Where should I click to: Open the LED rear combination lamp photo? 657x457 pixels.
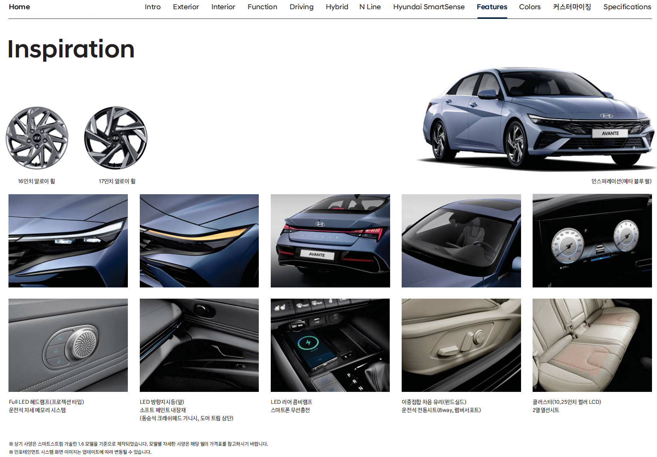click(330, 241)
